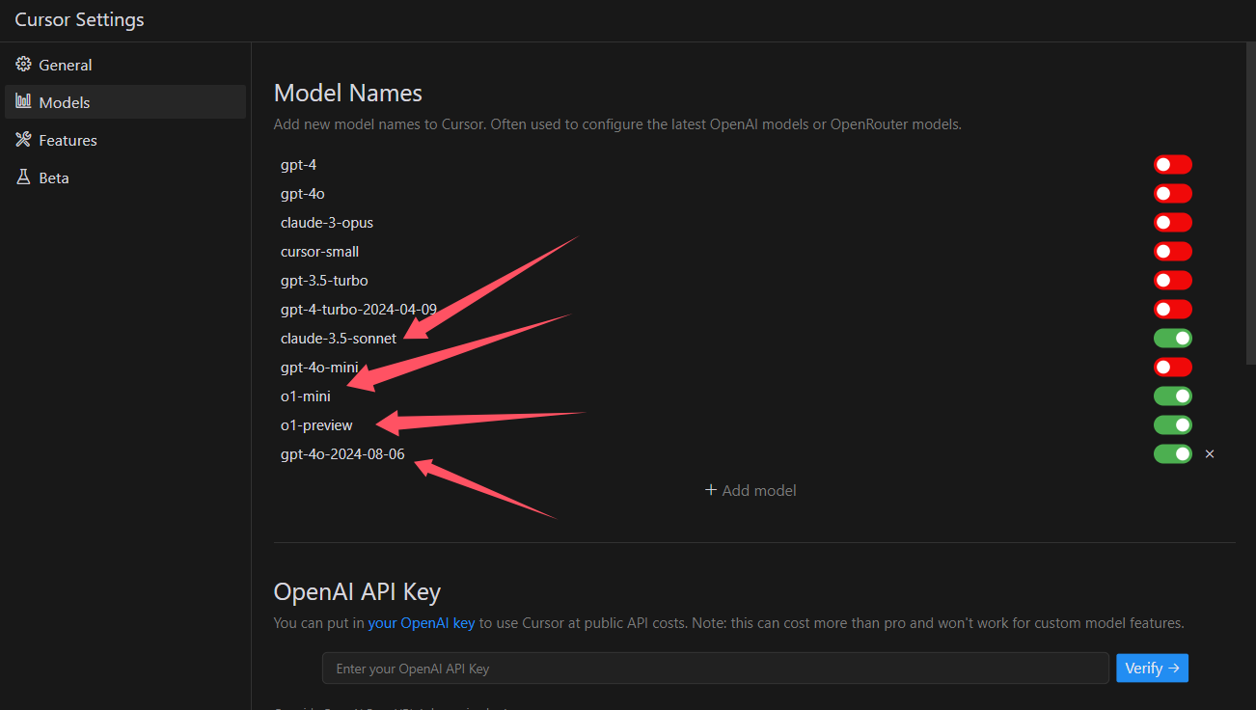Click the General gear icon
Viewport: 1256px width, 710px height.
(x=23, y=65)
